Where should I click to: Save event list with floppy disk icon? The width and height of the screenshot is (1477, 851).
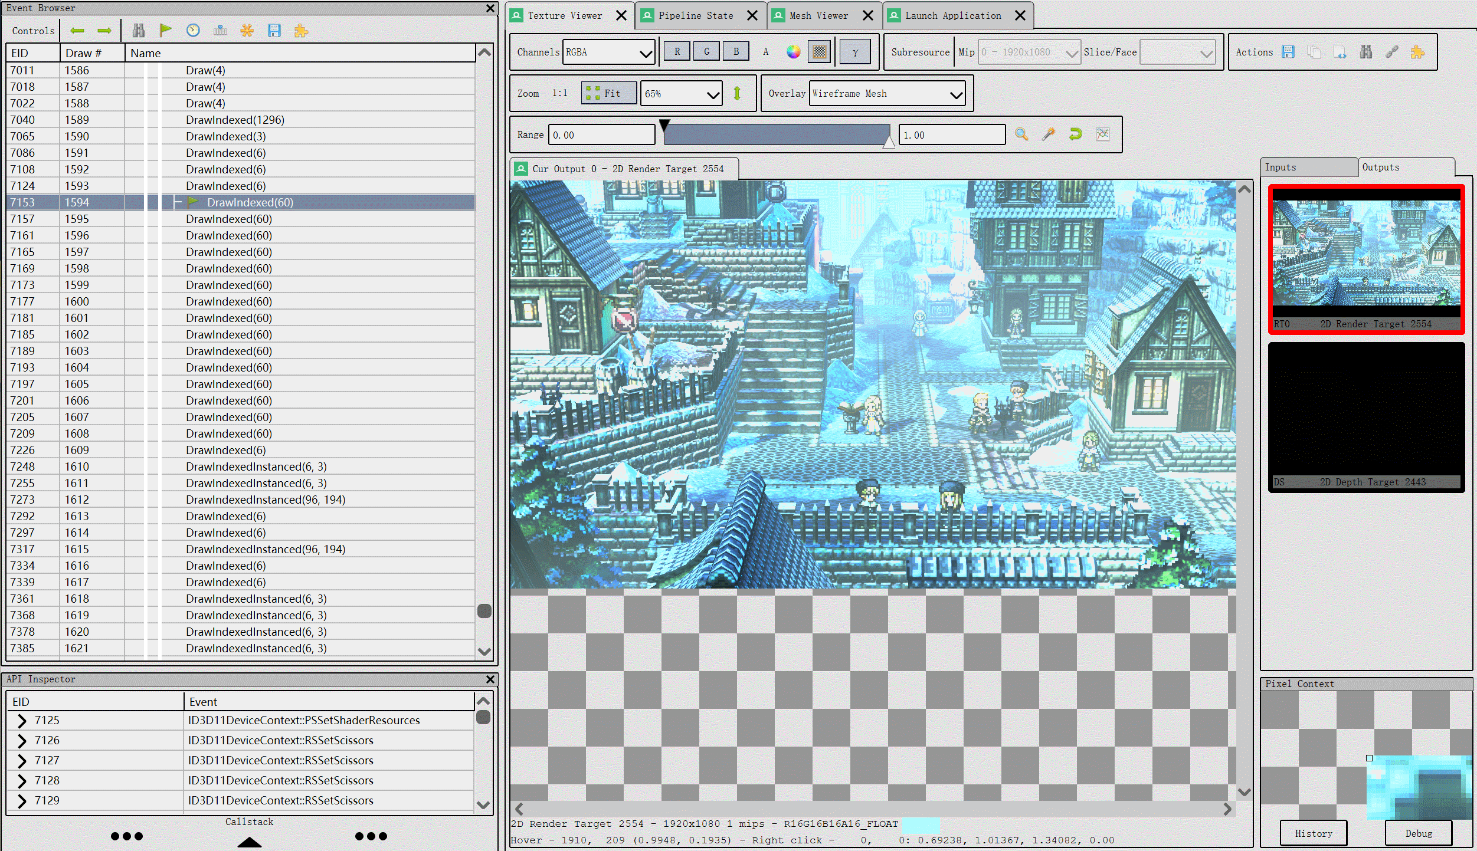pyautogui.click(x=274, y=31)
